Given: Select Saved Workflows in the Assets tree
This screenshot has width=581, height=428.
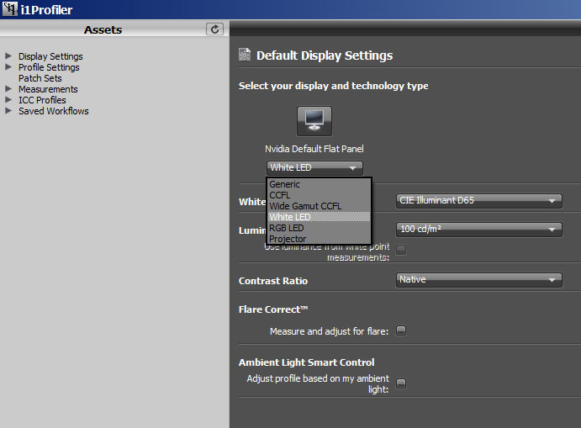Looking at the screenshot, I should 54,111.
